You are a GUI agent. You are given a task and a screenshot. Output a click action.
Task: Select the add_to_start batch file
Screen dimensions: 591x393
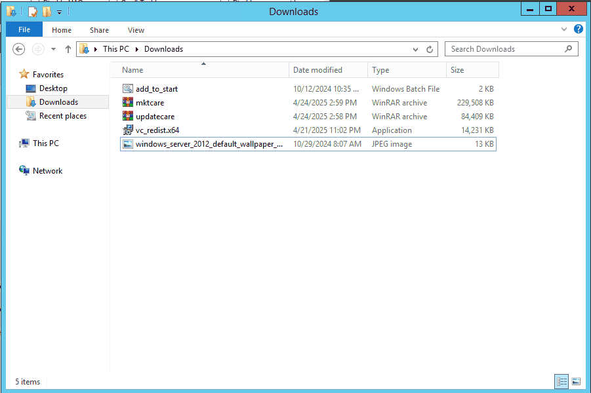click(308, 89)
